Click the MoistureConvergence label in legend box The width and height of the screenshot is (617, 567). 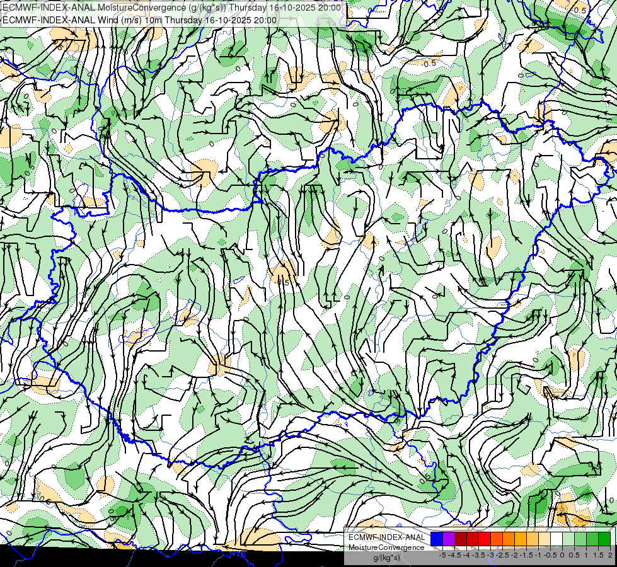pyautogui.click(x=386, y=547)
